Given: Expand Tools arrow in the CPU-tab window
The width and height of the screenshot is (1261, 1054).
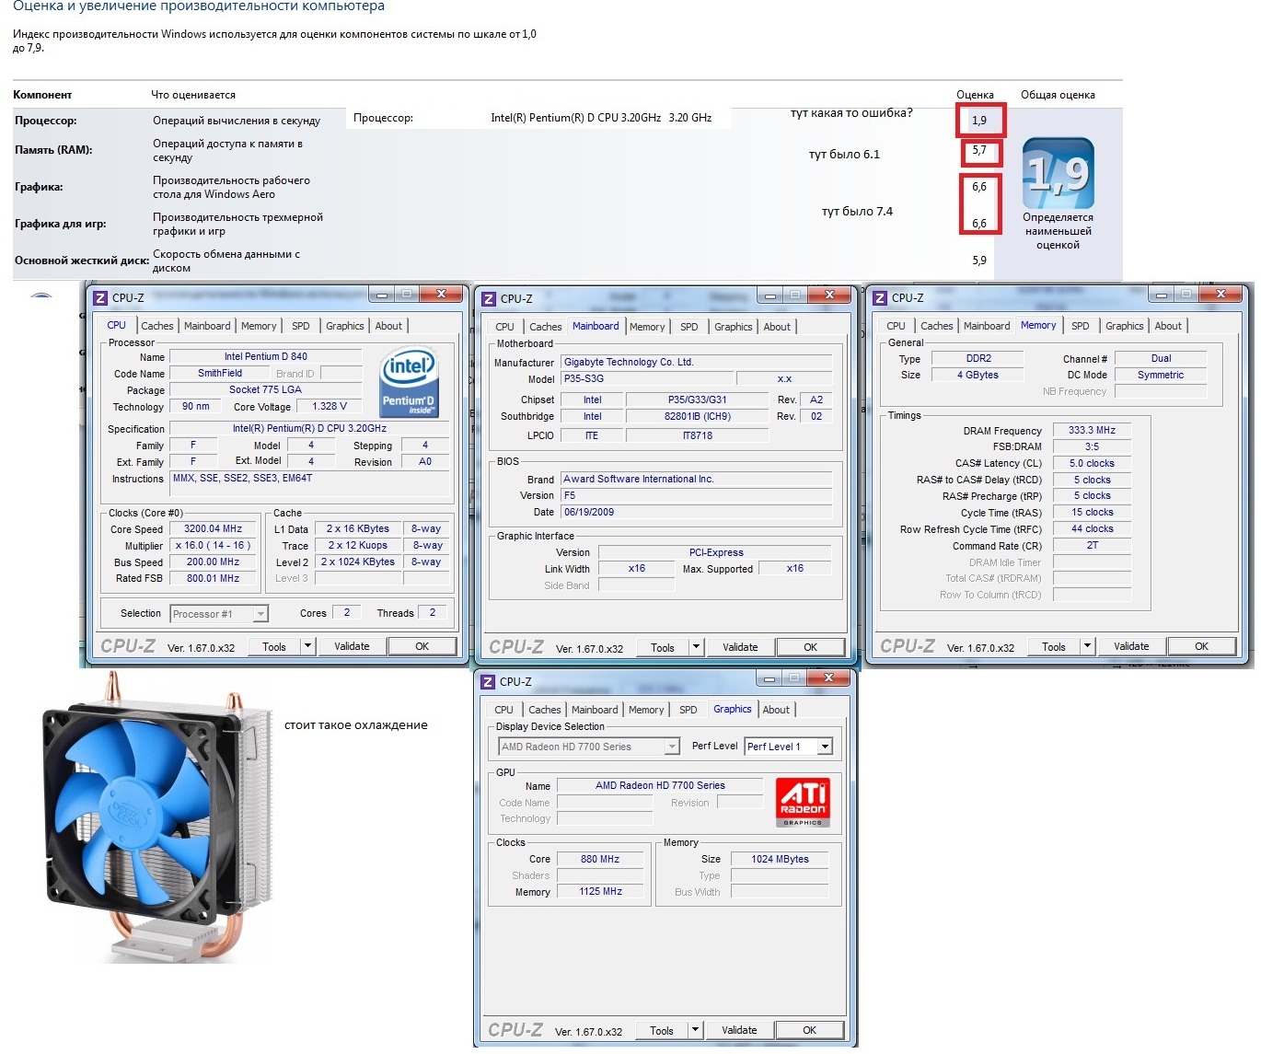Looking at the screenshot, I should (x=308, y=647).
